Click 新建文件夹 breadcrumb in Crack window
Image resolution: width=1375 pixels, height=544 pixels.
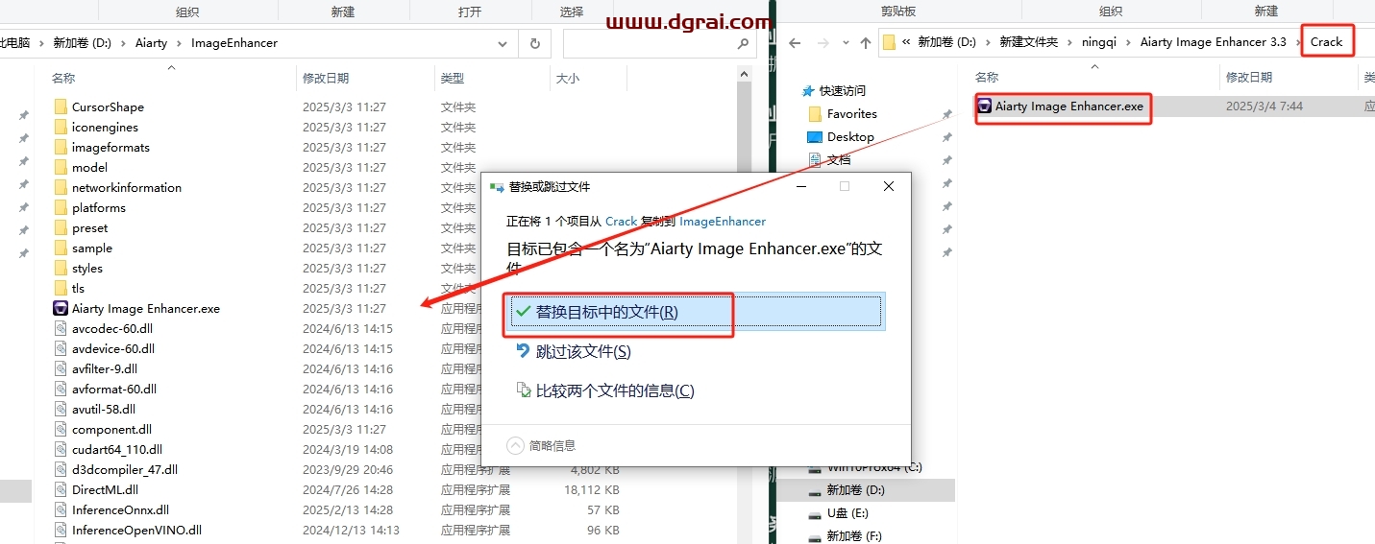(1028, 42)
